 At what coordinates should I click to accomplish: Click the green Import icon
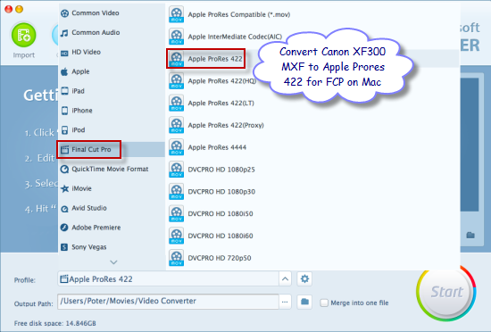point(23,35)
